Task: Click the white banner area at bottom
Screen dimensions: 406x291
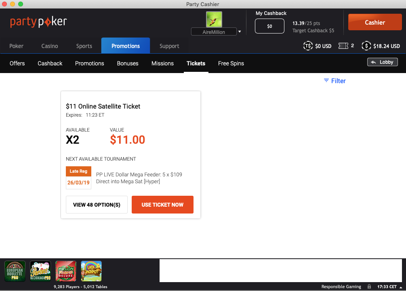Action: pos(281,270)
